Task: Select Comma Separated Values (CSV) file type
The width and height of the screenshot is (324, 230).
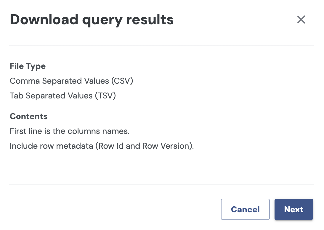Action: coord(71,81)
